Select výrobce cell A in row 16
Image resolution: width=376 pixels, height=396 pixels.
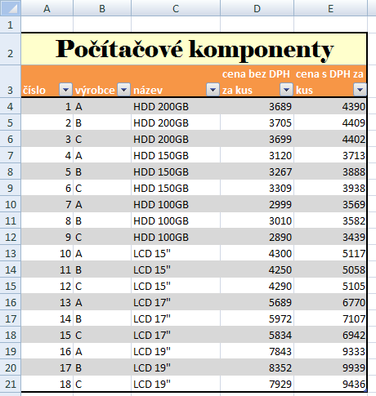coord(102,302)
